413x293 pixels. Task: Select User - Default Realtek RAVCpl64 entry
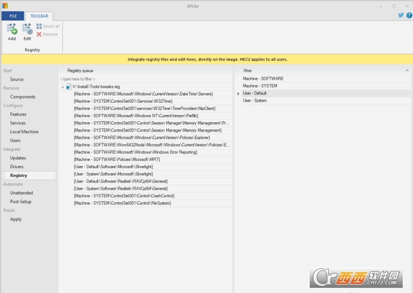152,182
